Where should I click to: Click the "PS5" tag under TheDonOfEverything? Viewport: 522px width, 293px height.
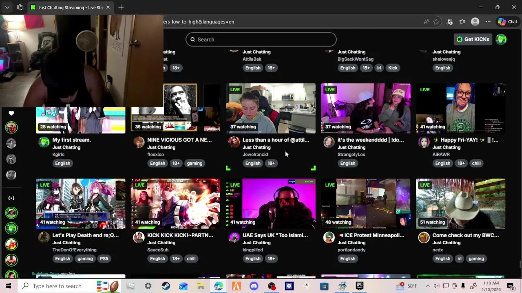tap(104, 258)
